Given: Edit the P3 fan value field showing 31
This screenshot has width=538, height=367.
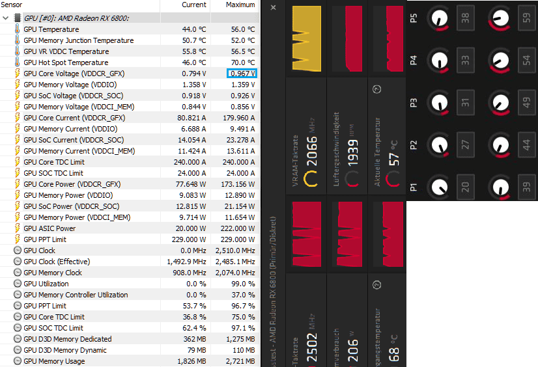Looking at the screenshot, I should 465,102.
